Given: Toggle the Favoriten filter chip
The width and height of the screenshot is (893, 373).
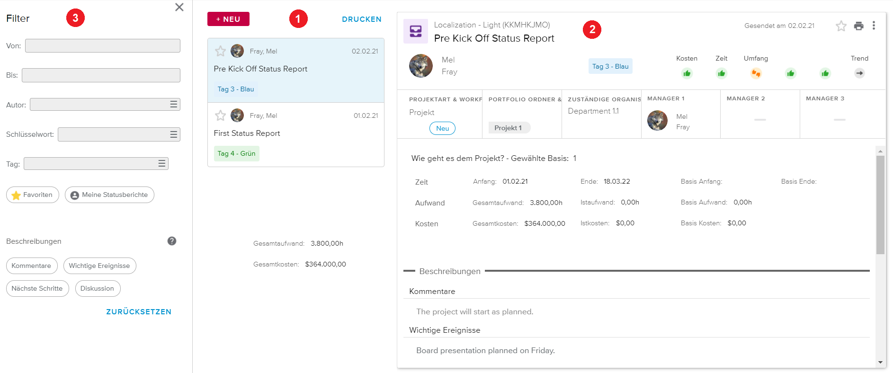Looking at the screenshot, I should point(33,195).
